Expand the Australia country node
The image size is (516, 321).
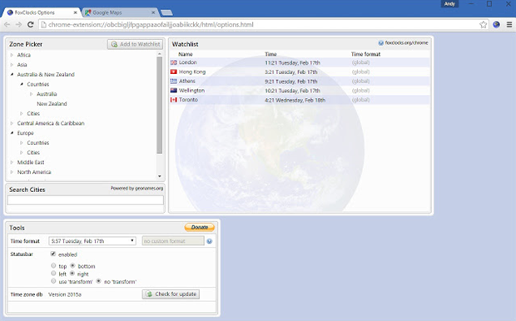(32, 94)
